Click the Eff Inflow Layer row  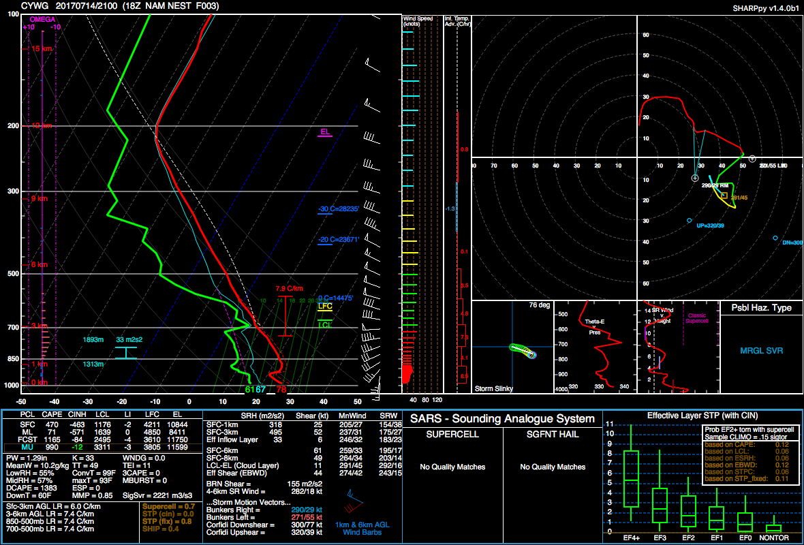click(x=303, y=440)
